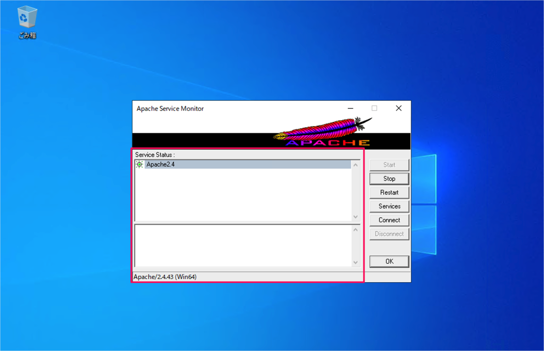
Task: Click the disabled Disconnect button
Action: click(389, 234)
